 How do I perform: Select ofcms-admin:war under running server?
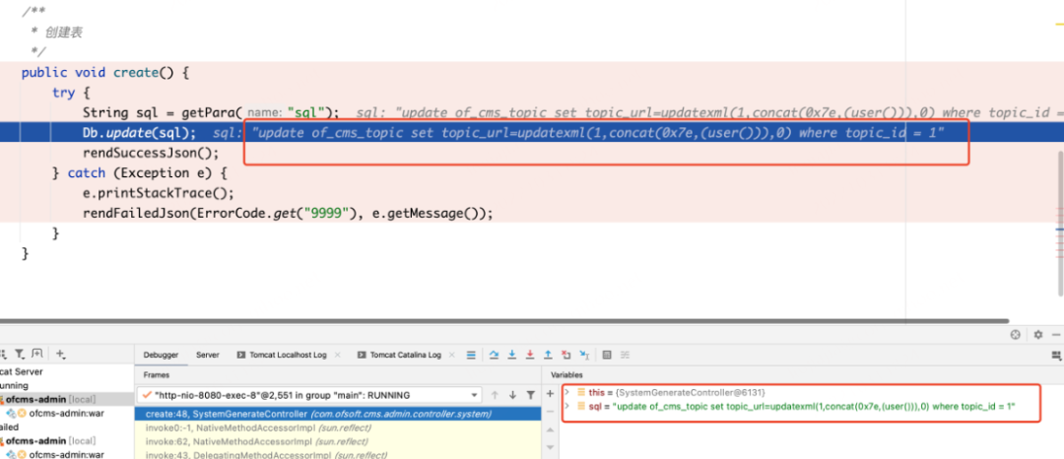(x=66, y=413)
